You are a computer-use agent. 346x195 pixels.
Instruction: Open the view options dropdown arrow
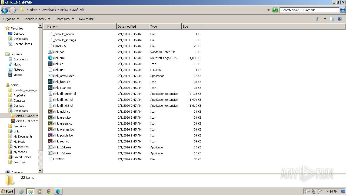[325, 19]
